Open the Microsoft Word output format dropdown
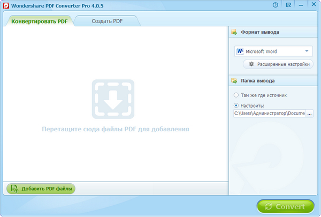321x217 pixels. point(273,51)
